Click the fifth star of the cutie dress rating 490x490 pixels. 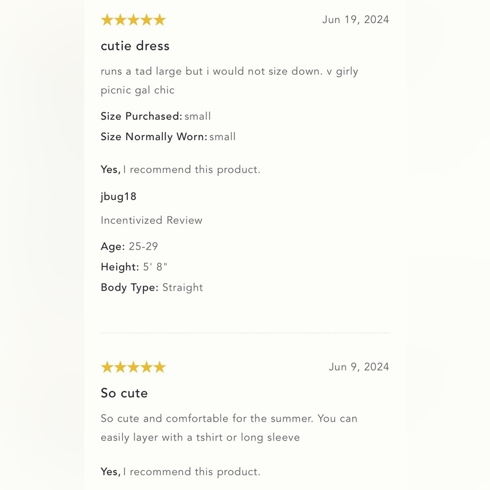click(160, 20)
